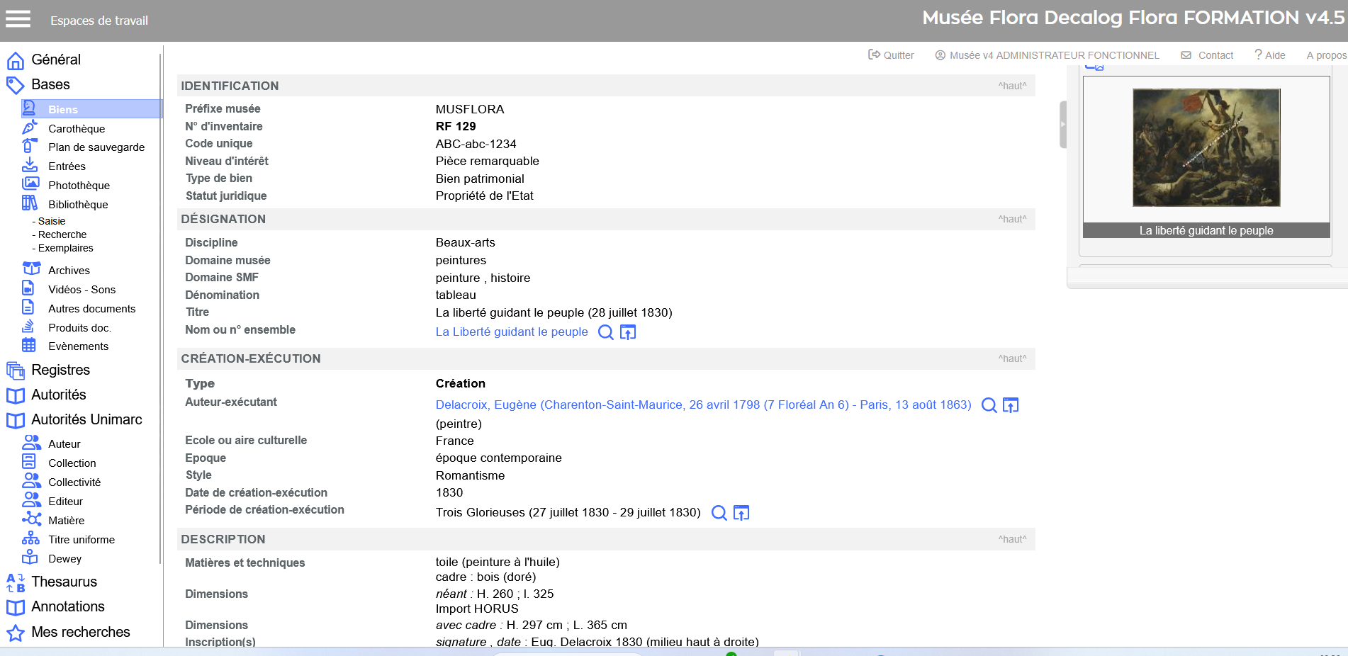Open Thesaurus section

(x=64, y=582)
